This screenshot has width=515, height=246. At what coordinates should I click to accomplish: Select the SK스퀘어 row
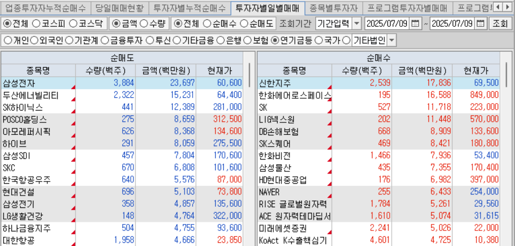pyautogui.click(x=378, y=143)
